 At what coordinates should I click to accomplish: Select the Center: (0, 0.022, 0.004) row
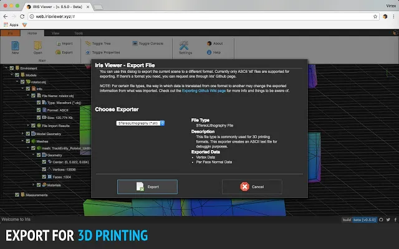[x=70, y=162]
